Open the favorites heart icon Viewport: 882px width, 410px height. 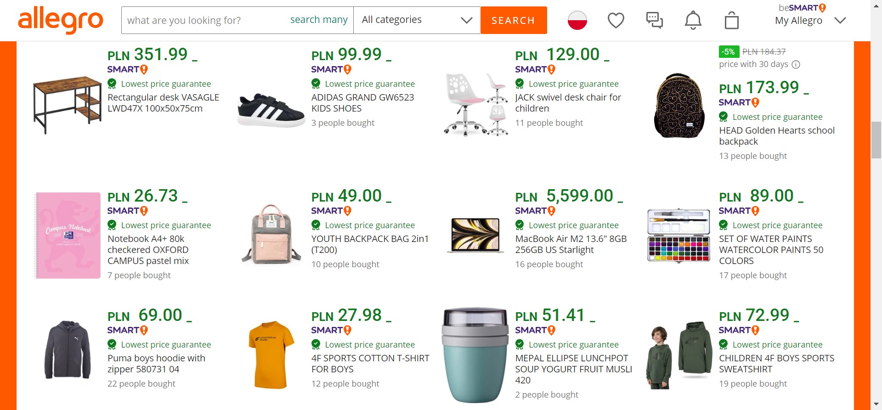[x=616, y=20]
